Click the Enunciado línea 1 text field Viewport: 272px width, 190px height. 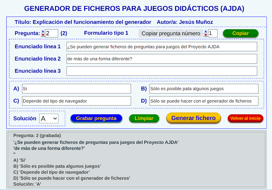coord(162,47)
